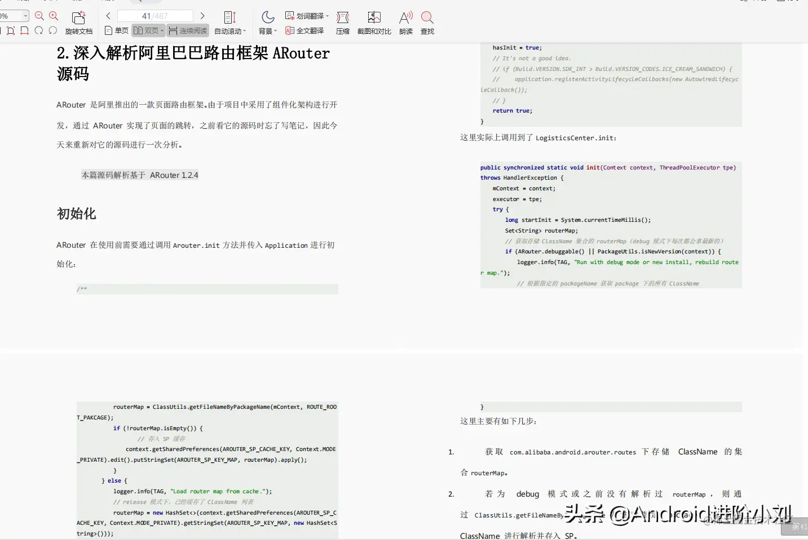
Task: Open the 查找 find tool
Action: coord(427,23)
